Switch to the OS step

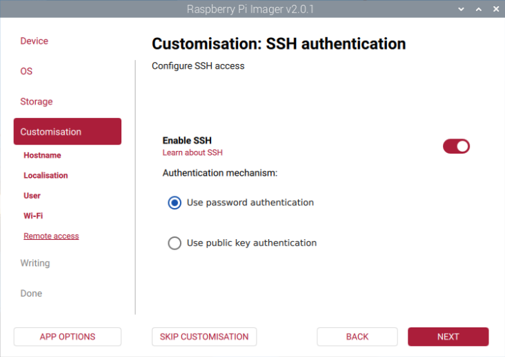point(26,72)
